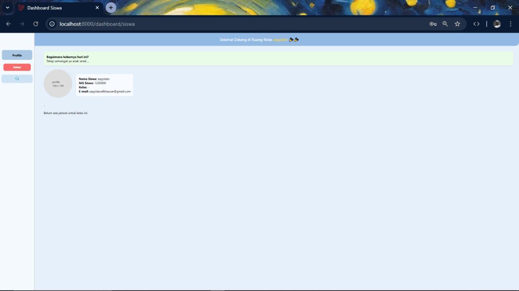The height and width of the screenshot is (291, 519).
Task: Open the zoom magnifier in the address bar
Action: coord(445,24)
